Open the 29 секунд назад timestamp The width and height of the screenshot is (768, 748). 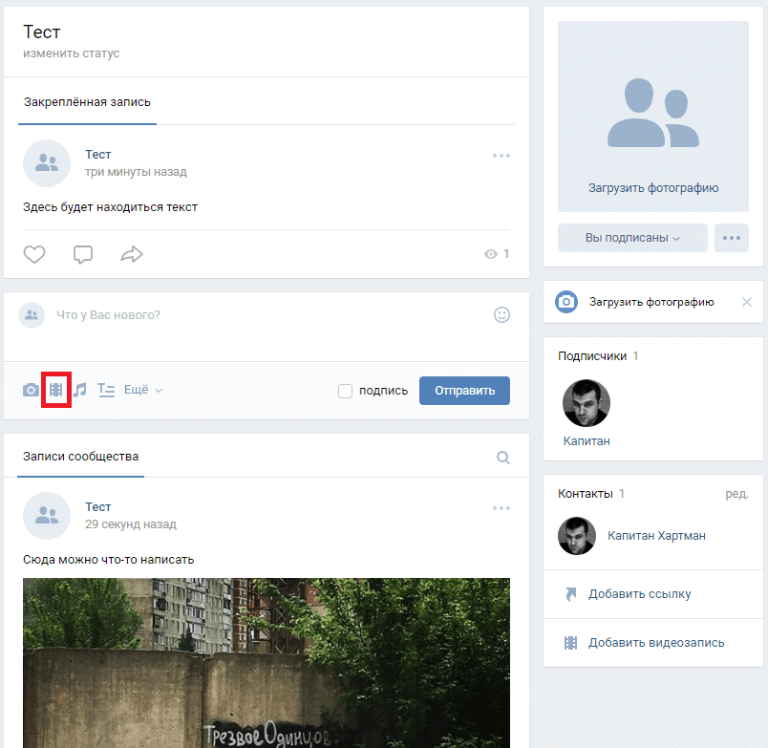point(131,524)
